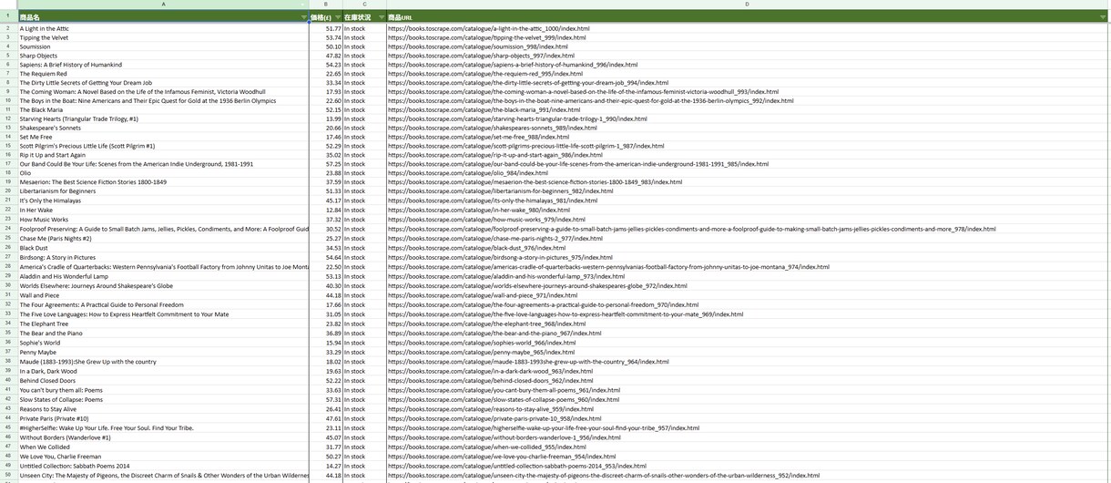The height and width of the screenshot is (483, 1111).
Task: Select cell 'Wall and Piece'
Action: [x=163, y=295]
